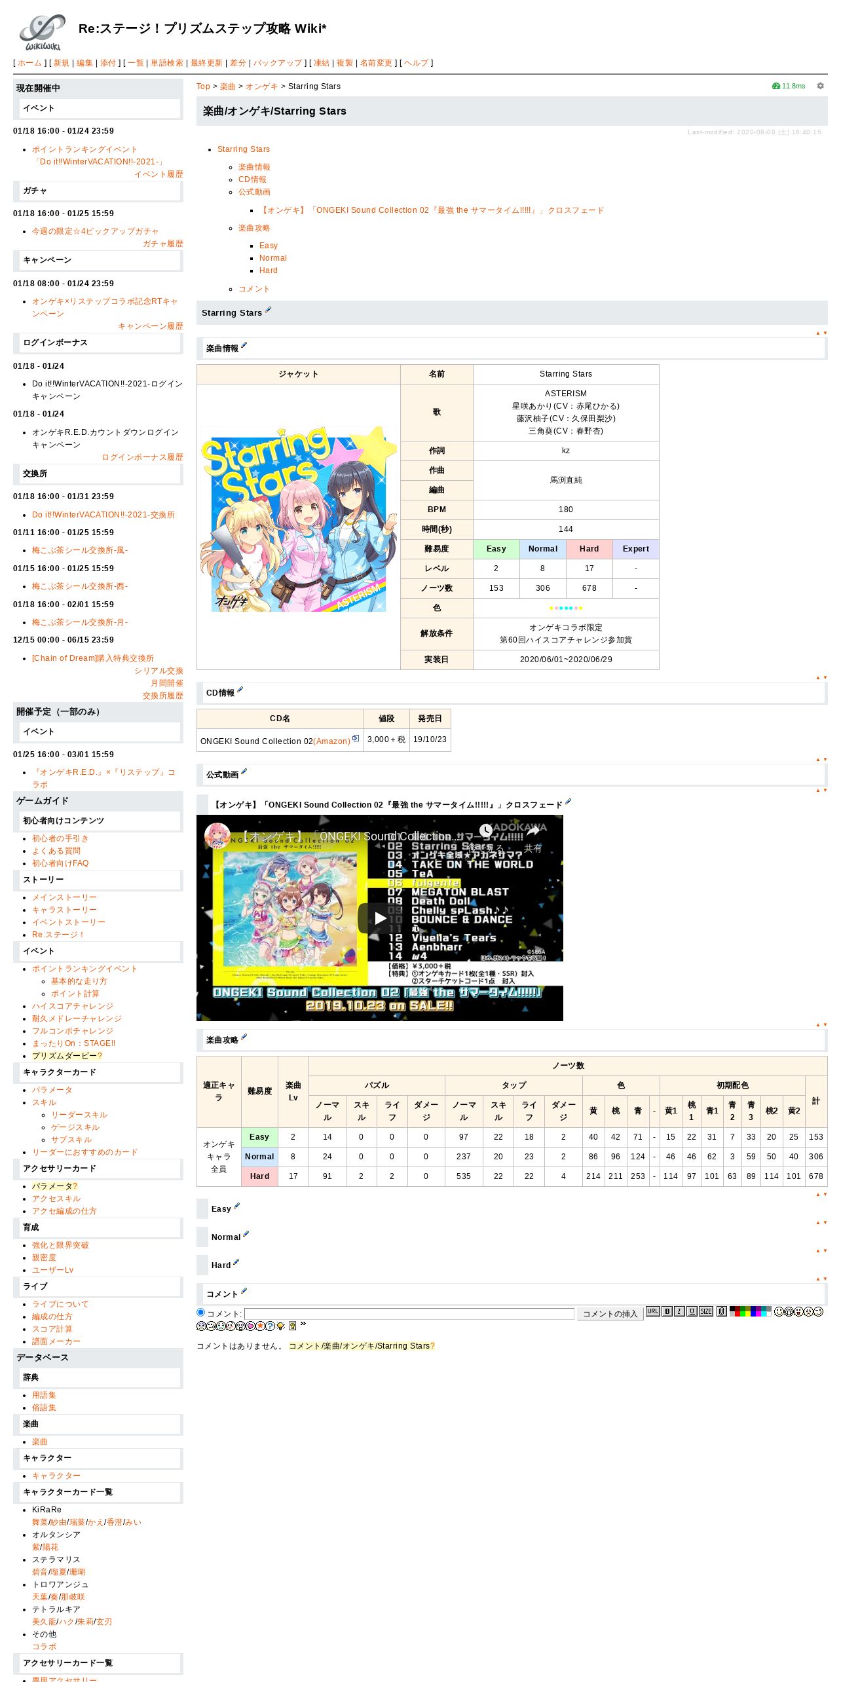
Task: Click the edit pencil beside 公式動画 heading
Action: coord(244,772)
